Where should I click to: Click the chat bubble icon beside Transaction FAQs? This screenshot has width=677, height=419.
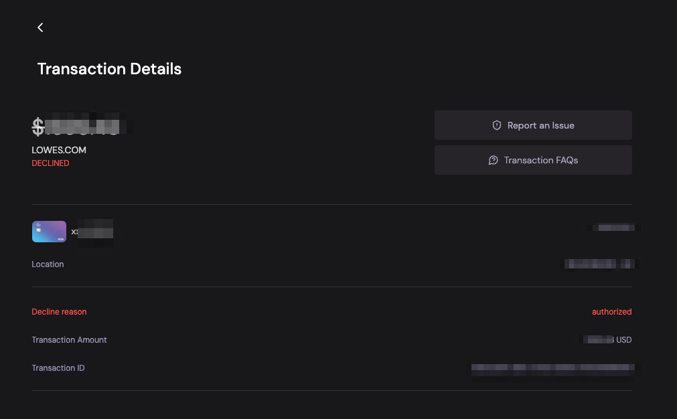tap(494, 160)
